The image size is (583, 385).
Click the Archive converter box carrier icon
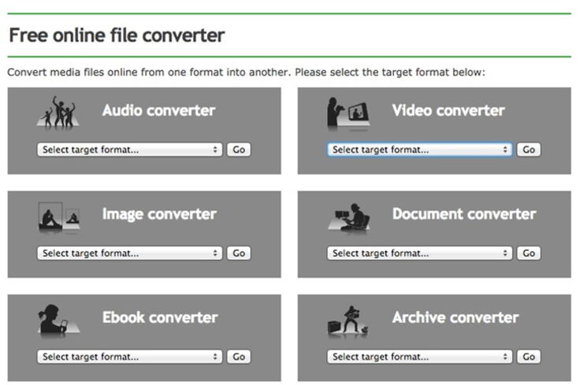coord(348,321)
